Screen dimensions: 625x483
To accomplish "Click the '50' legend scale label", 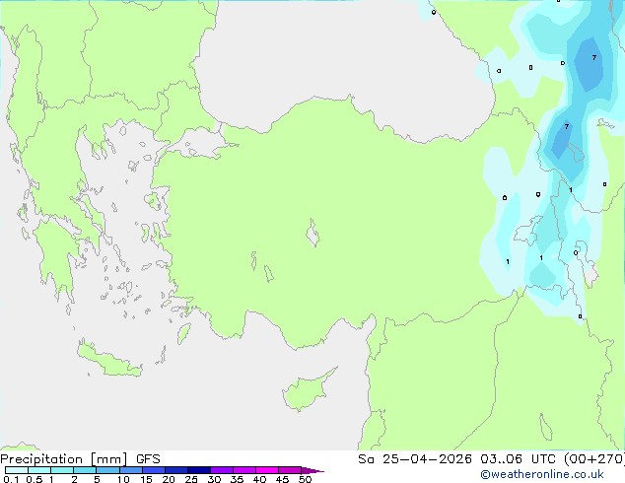I will pos(305,479).
